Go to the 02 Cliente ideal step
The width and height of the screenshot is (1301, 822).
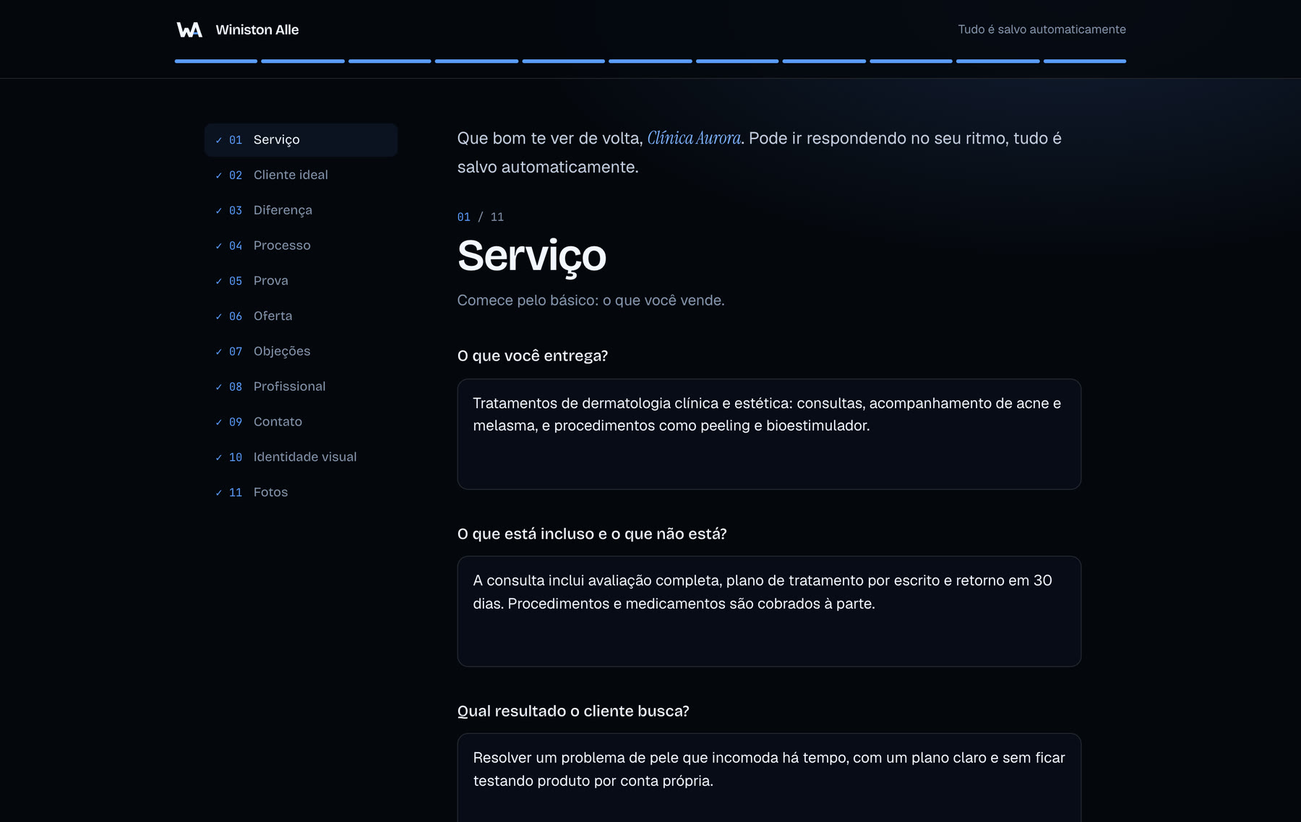(301, 175)
